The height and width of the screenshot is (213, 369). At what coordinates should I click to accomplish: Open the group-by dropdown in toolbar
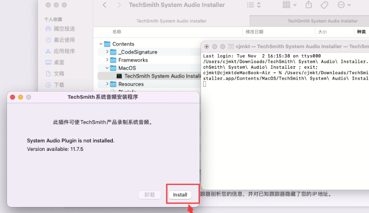pyautogui.click(x=289, y=5)
